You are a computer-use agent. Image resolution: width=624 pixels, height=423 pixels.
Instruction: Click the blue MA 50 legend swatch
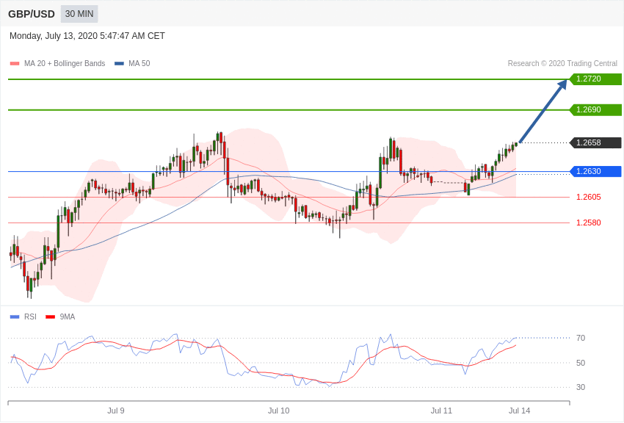[x=119, y=64]
